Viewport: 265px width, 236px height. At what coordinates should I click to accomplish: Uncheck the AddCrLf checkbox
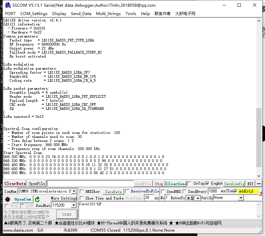coord(235,191)
